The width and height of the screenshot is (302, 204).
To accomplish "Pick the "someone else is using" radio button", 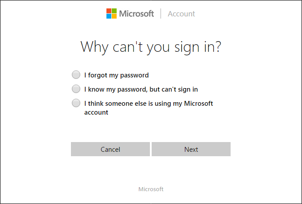I will coord(76,104).
